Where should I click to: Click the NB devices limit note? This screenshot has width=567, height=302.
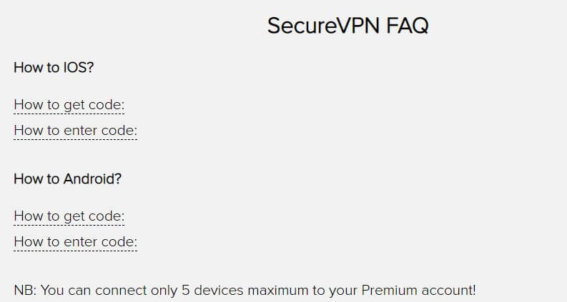[x=245, y=290]
